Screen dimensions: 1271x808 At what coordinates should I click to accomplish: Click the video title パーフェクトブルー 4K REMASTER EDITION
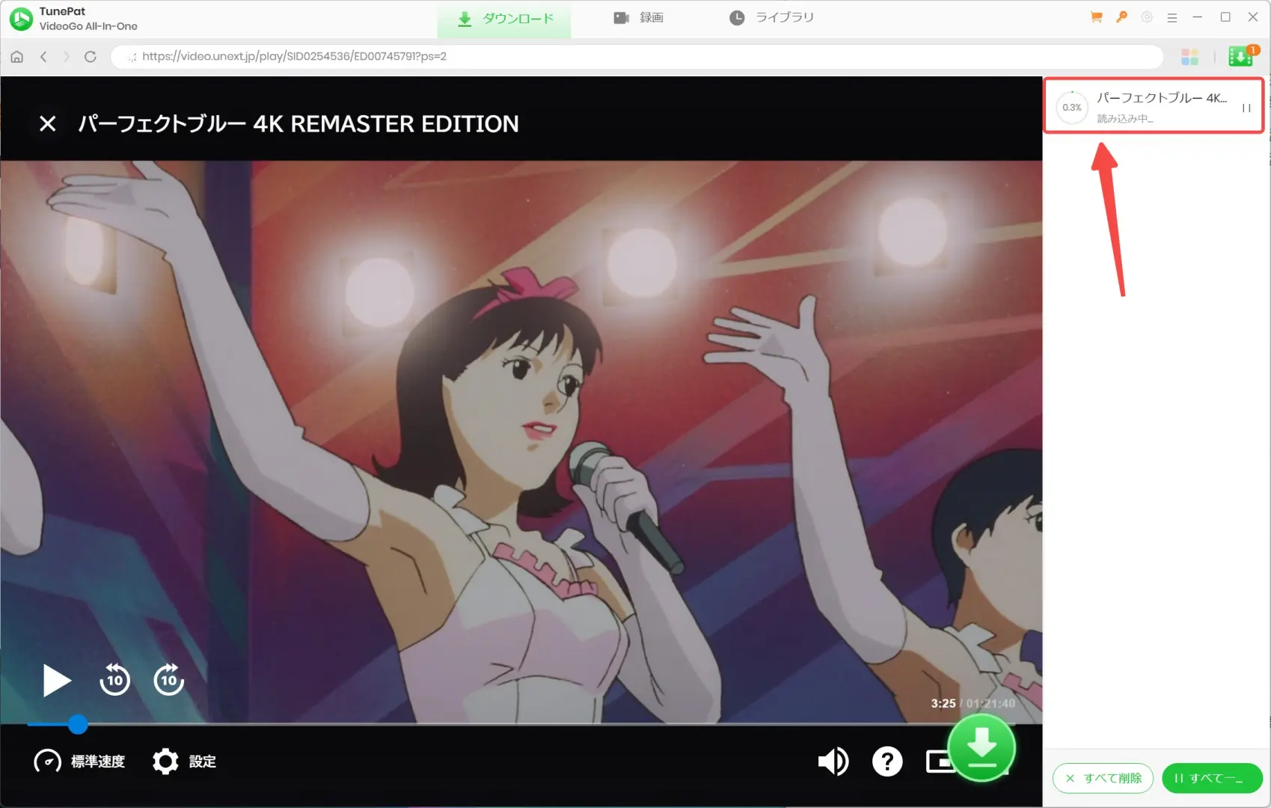pyautogui.click(x=298, y=123)
